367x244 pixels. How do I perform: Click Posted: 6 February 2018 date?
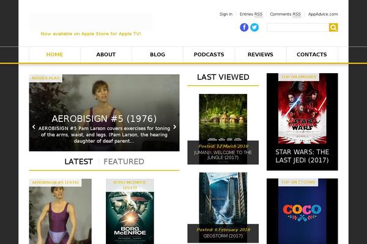click(223, 230)
